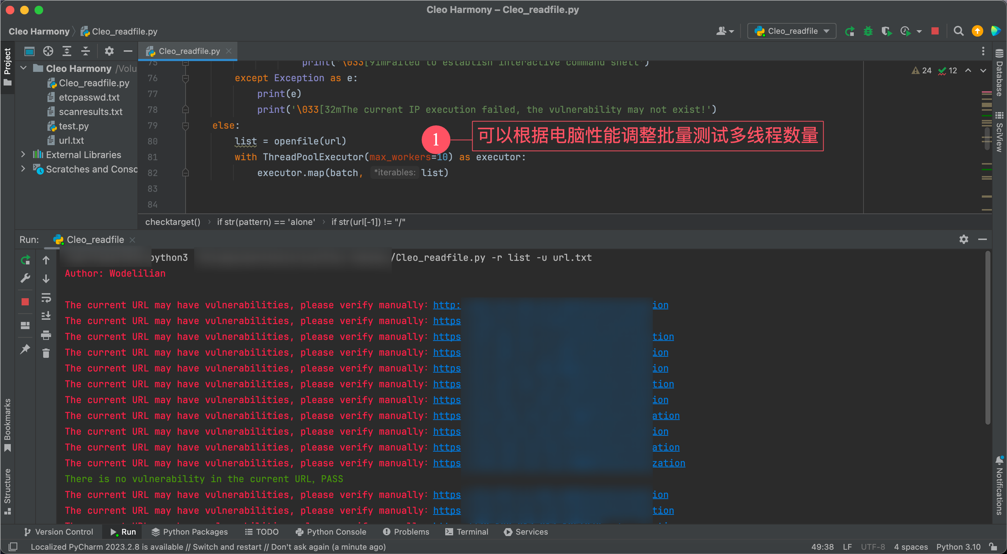Open Search Everywhere magnifier
The height and width of the screenshot is (554, 1007).
tap(958, 31)
